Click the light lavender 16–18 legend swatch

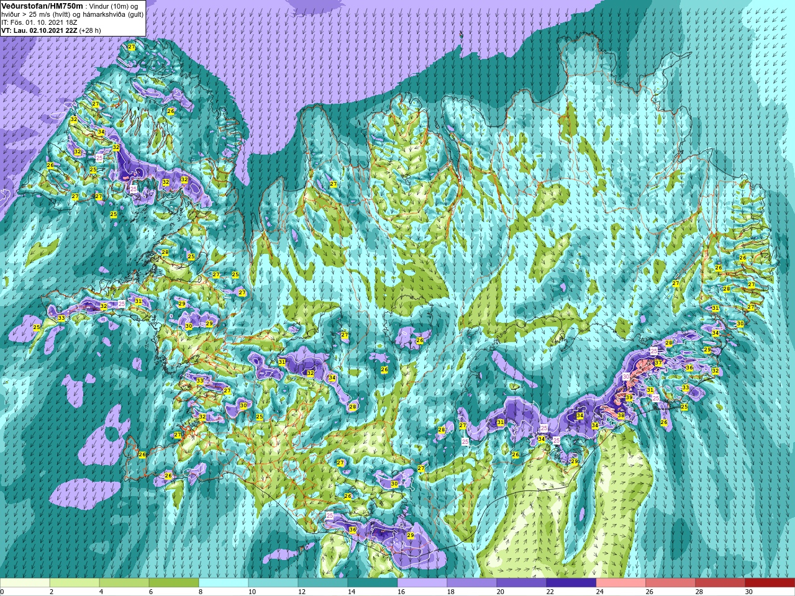coord(422,583)
